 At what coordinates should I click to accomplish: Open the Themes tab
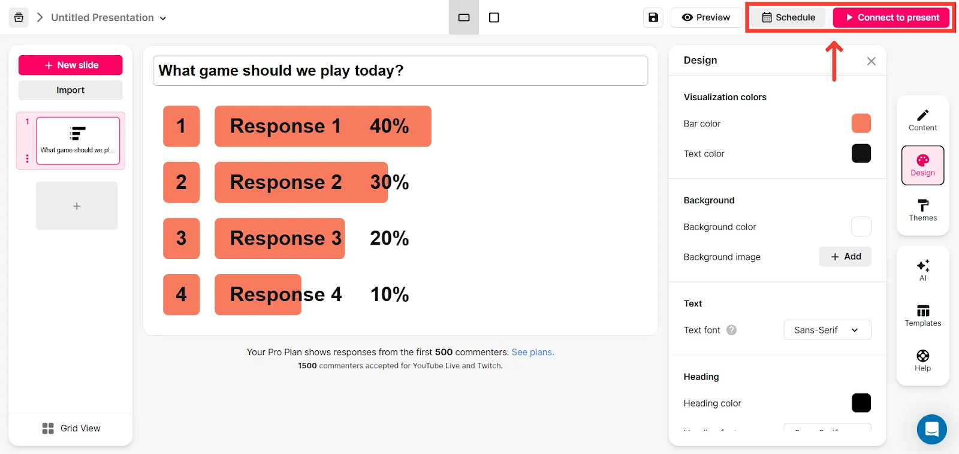[922, 211]
